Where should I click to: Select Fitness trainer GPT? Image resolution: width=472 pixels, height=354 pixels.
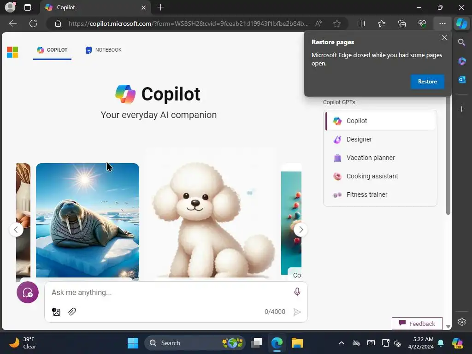(x=381, y=195)
